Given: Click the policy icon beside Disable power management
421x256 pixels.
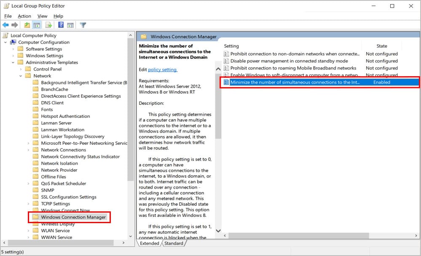Looking at the screenshot, I should tap(226, 61).
